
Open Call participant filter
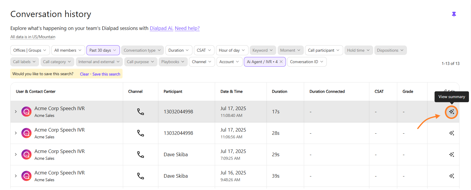[324, 50]
